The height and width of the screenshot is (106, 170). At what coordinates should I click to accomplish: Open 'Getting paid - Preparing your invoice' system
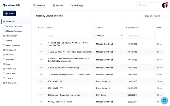point(64,95)
